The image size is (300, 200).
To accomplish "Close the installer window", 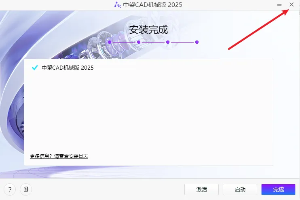I will click(292, 4).
